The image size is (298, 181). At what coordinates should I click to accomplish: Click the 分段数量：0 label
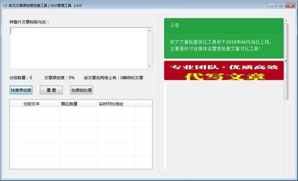pos(21,78)
